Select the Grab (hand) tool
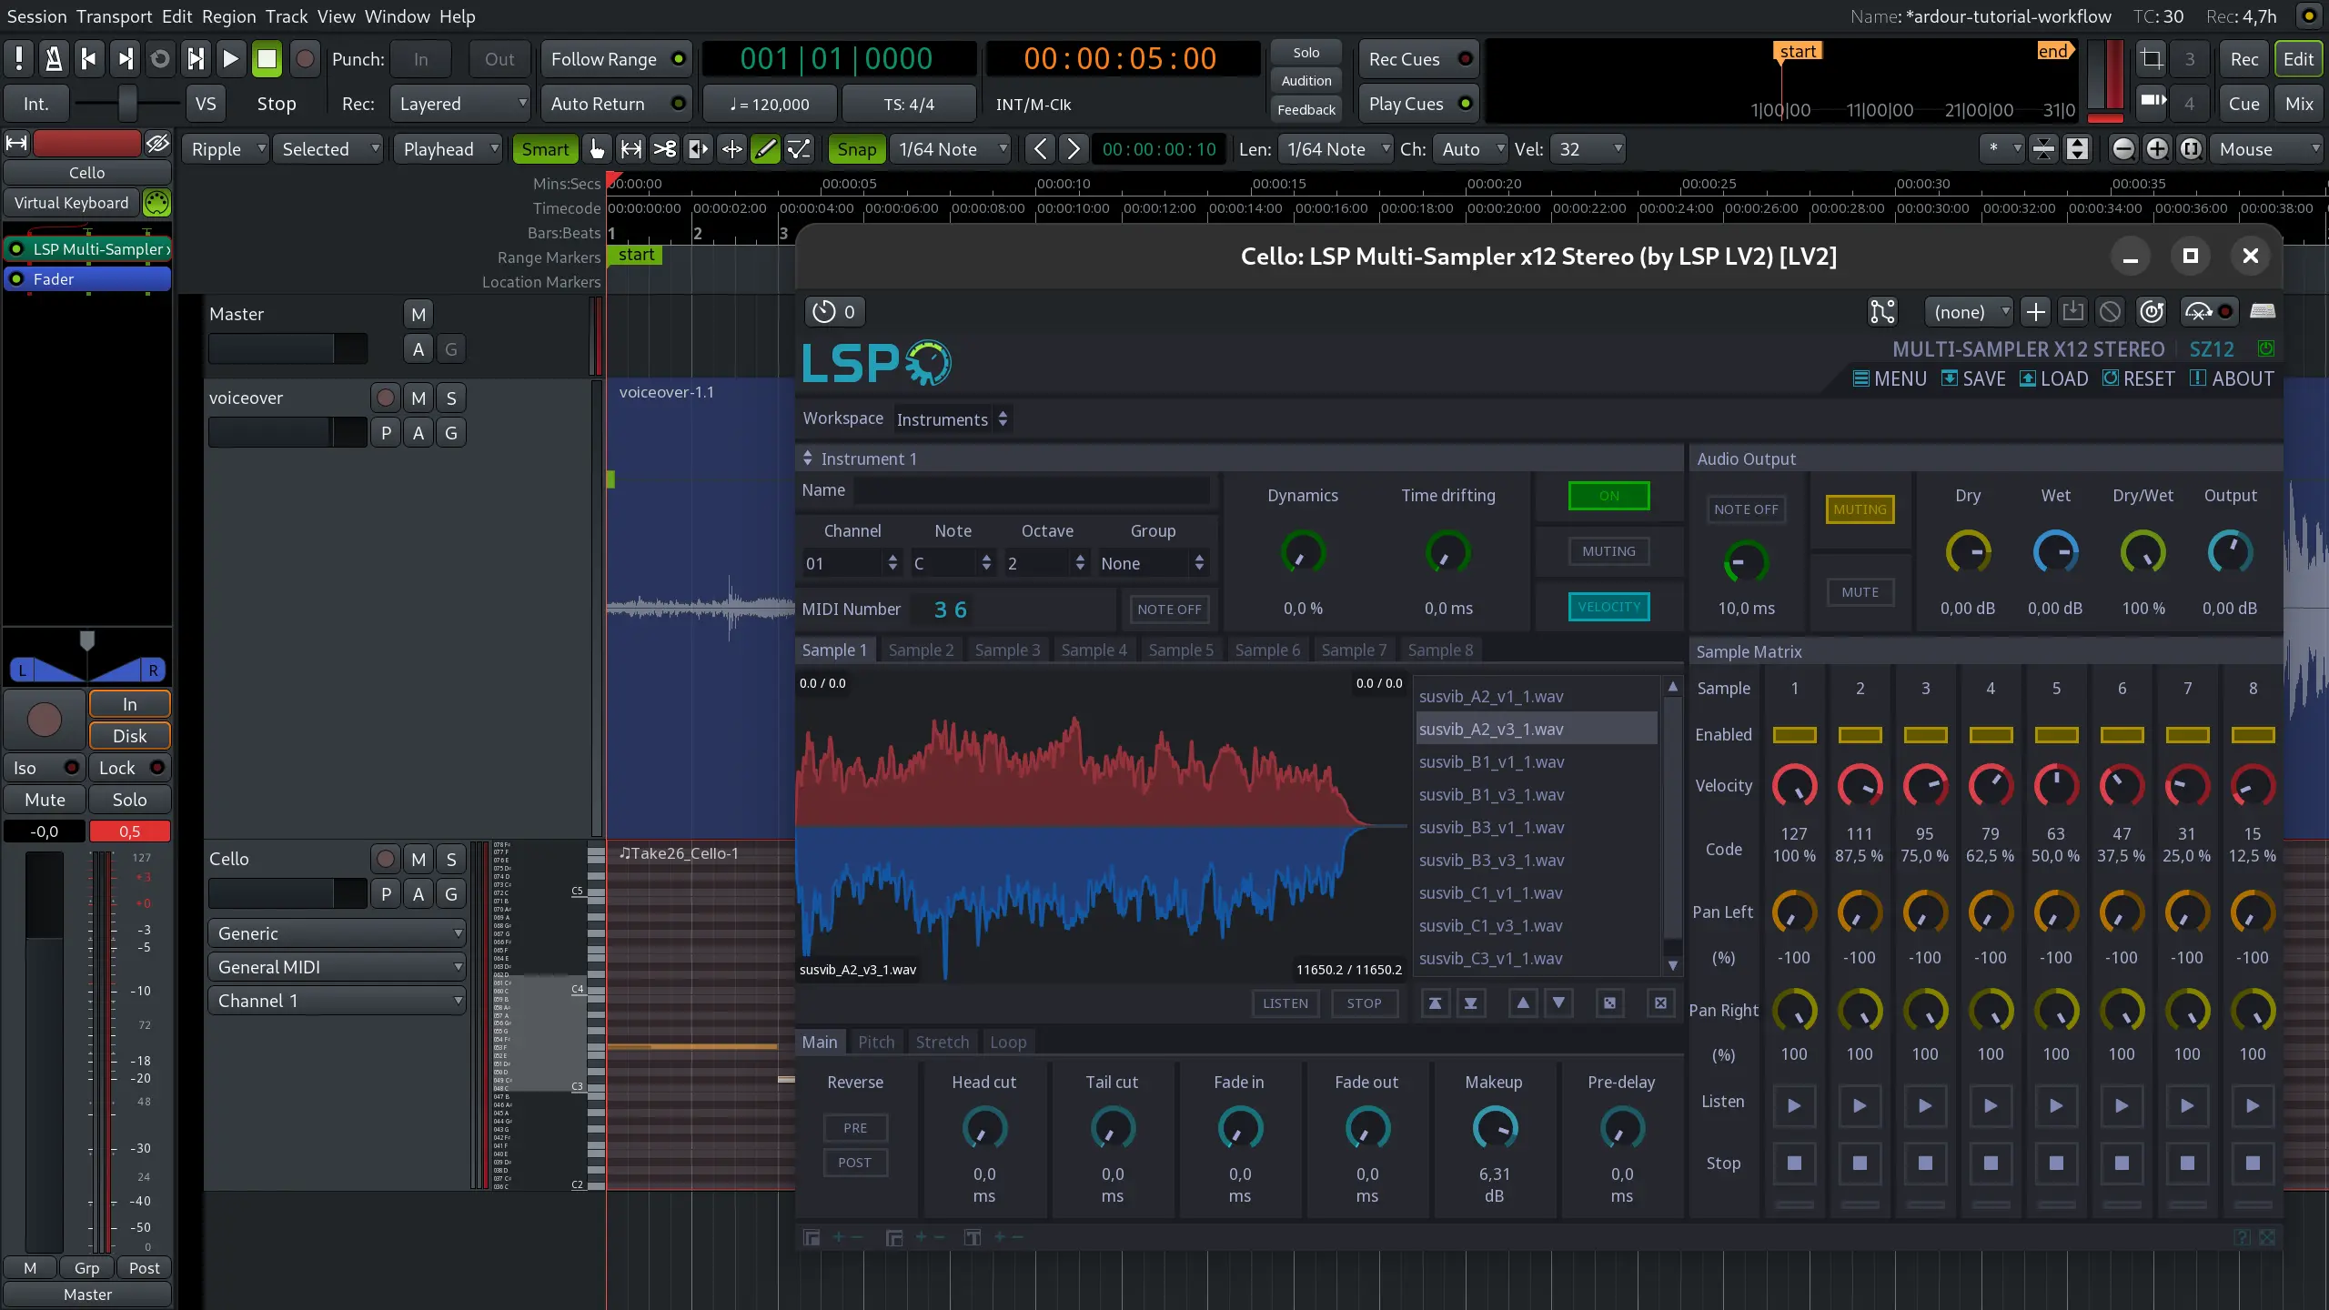 [x=597, y=149]
